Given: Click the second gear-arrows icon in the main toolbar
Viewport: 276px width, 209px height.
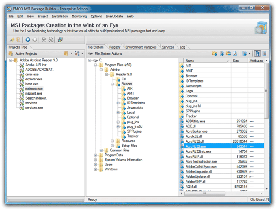Looking at the screenshot, I should (51, 40).
